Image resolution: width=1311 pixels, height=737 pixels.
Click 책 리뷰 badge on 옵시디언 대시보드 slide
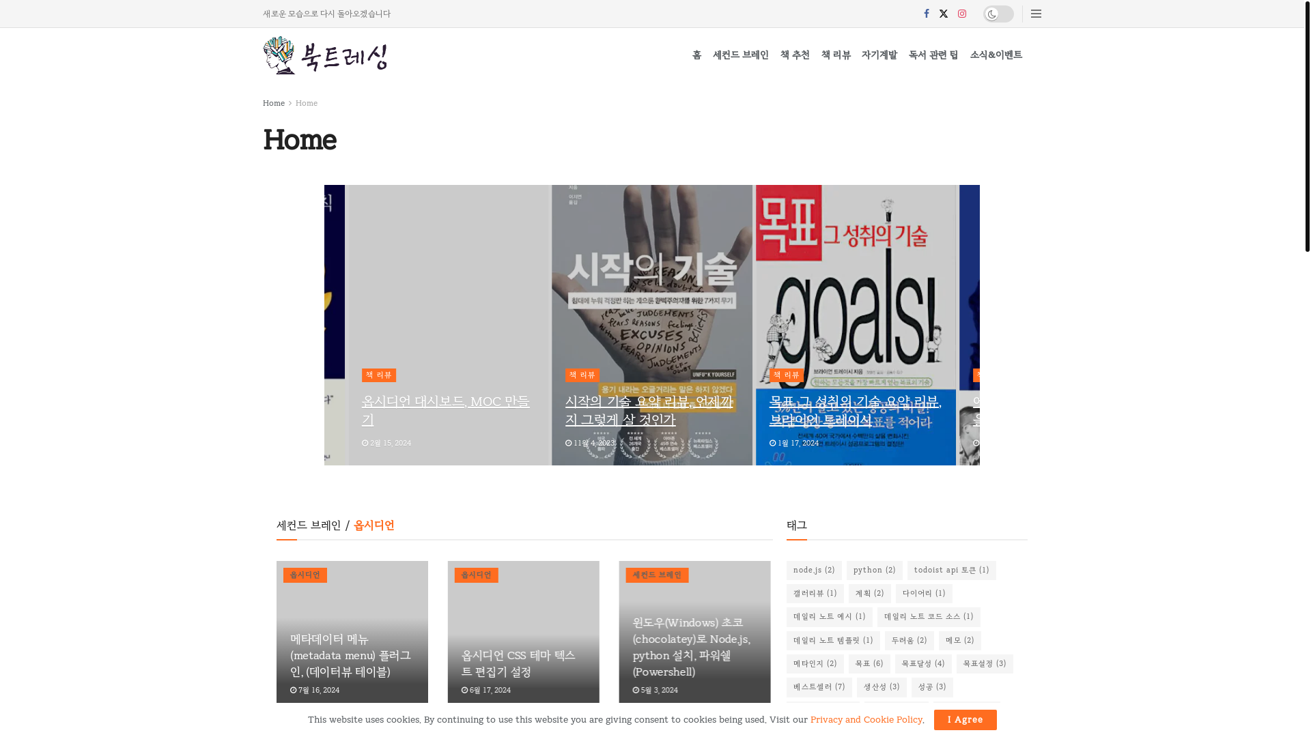[379, 375]
